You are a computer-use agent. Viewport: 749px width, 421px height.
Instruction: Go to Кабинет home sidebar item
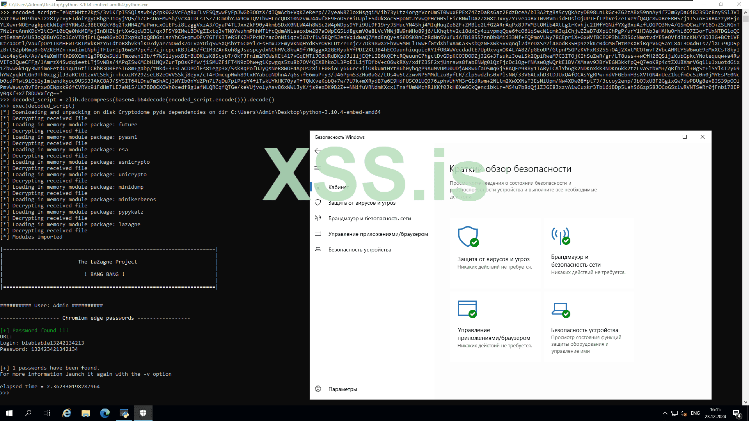click(x=337, y=187)
